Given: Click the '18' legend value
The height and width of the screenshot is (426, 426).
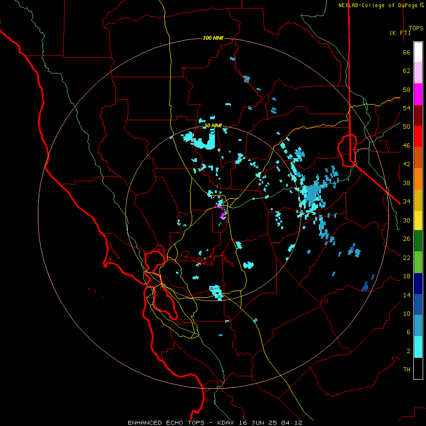Looking at the screenshot, I should (x=407, y=276).
